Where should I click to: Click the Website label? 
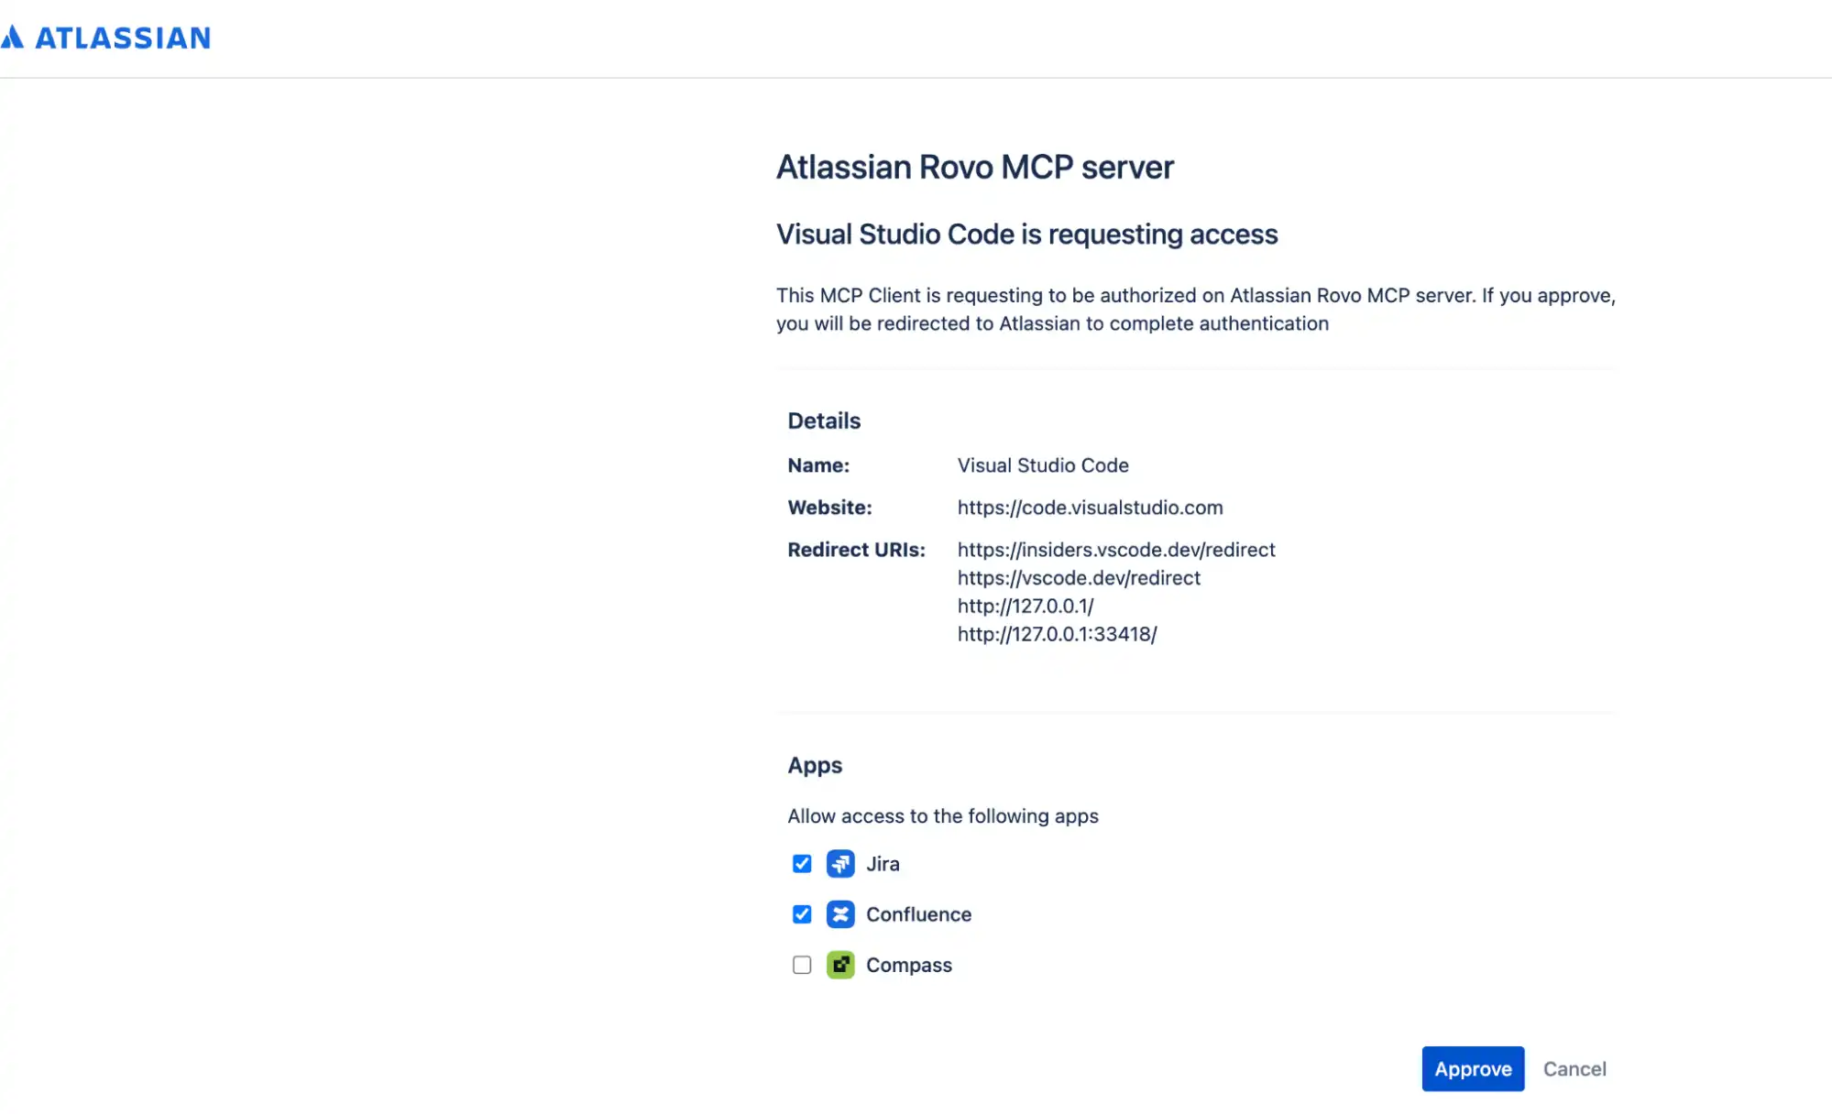(x=829, y=508)
